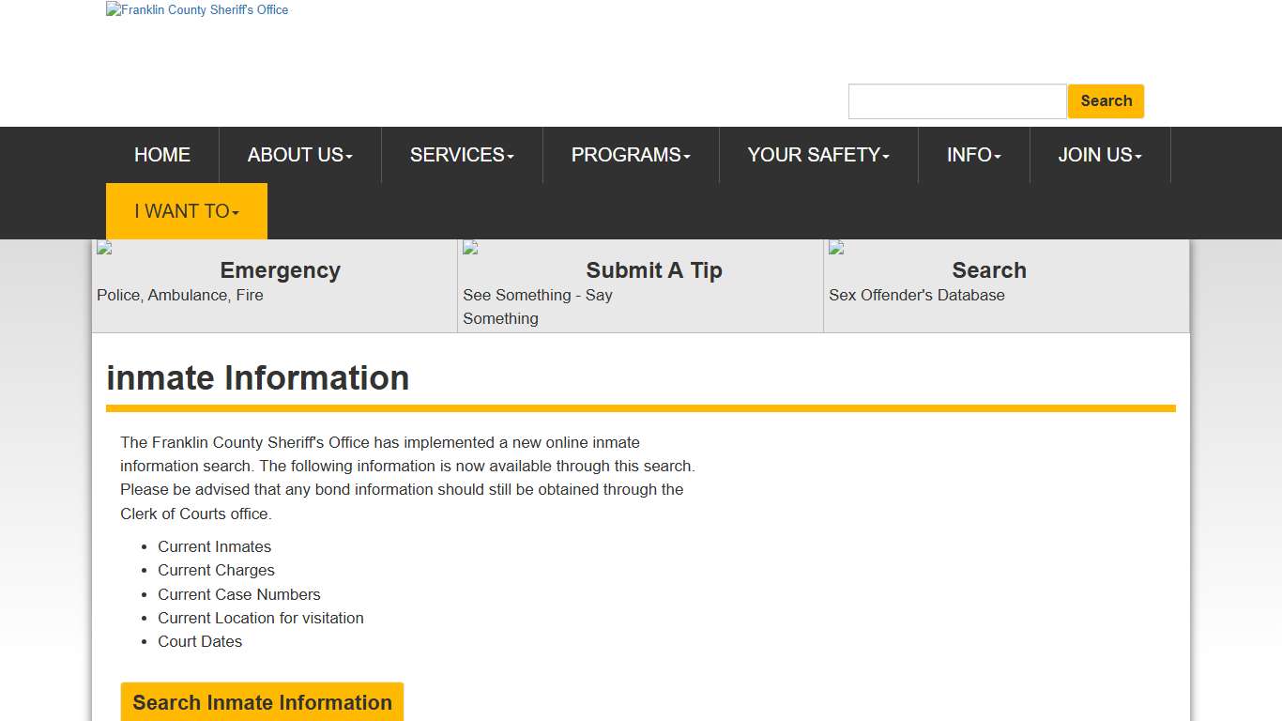Image resolution: width=1282 pixels, height=721 pixels.
Task: Expand the YOUR SAFETY dropdown
Action: pos(817,155)
